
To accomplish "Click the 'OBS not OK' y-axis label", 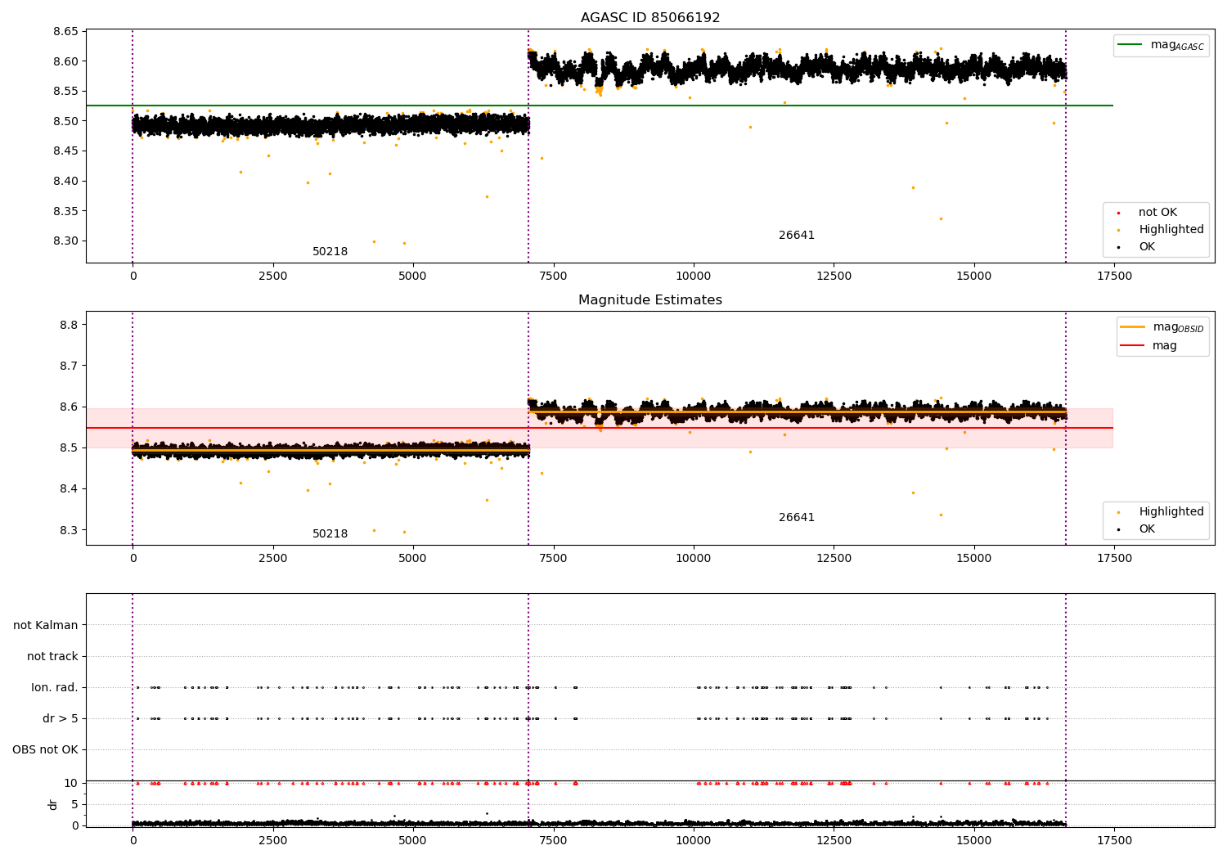I will 46,750.
